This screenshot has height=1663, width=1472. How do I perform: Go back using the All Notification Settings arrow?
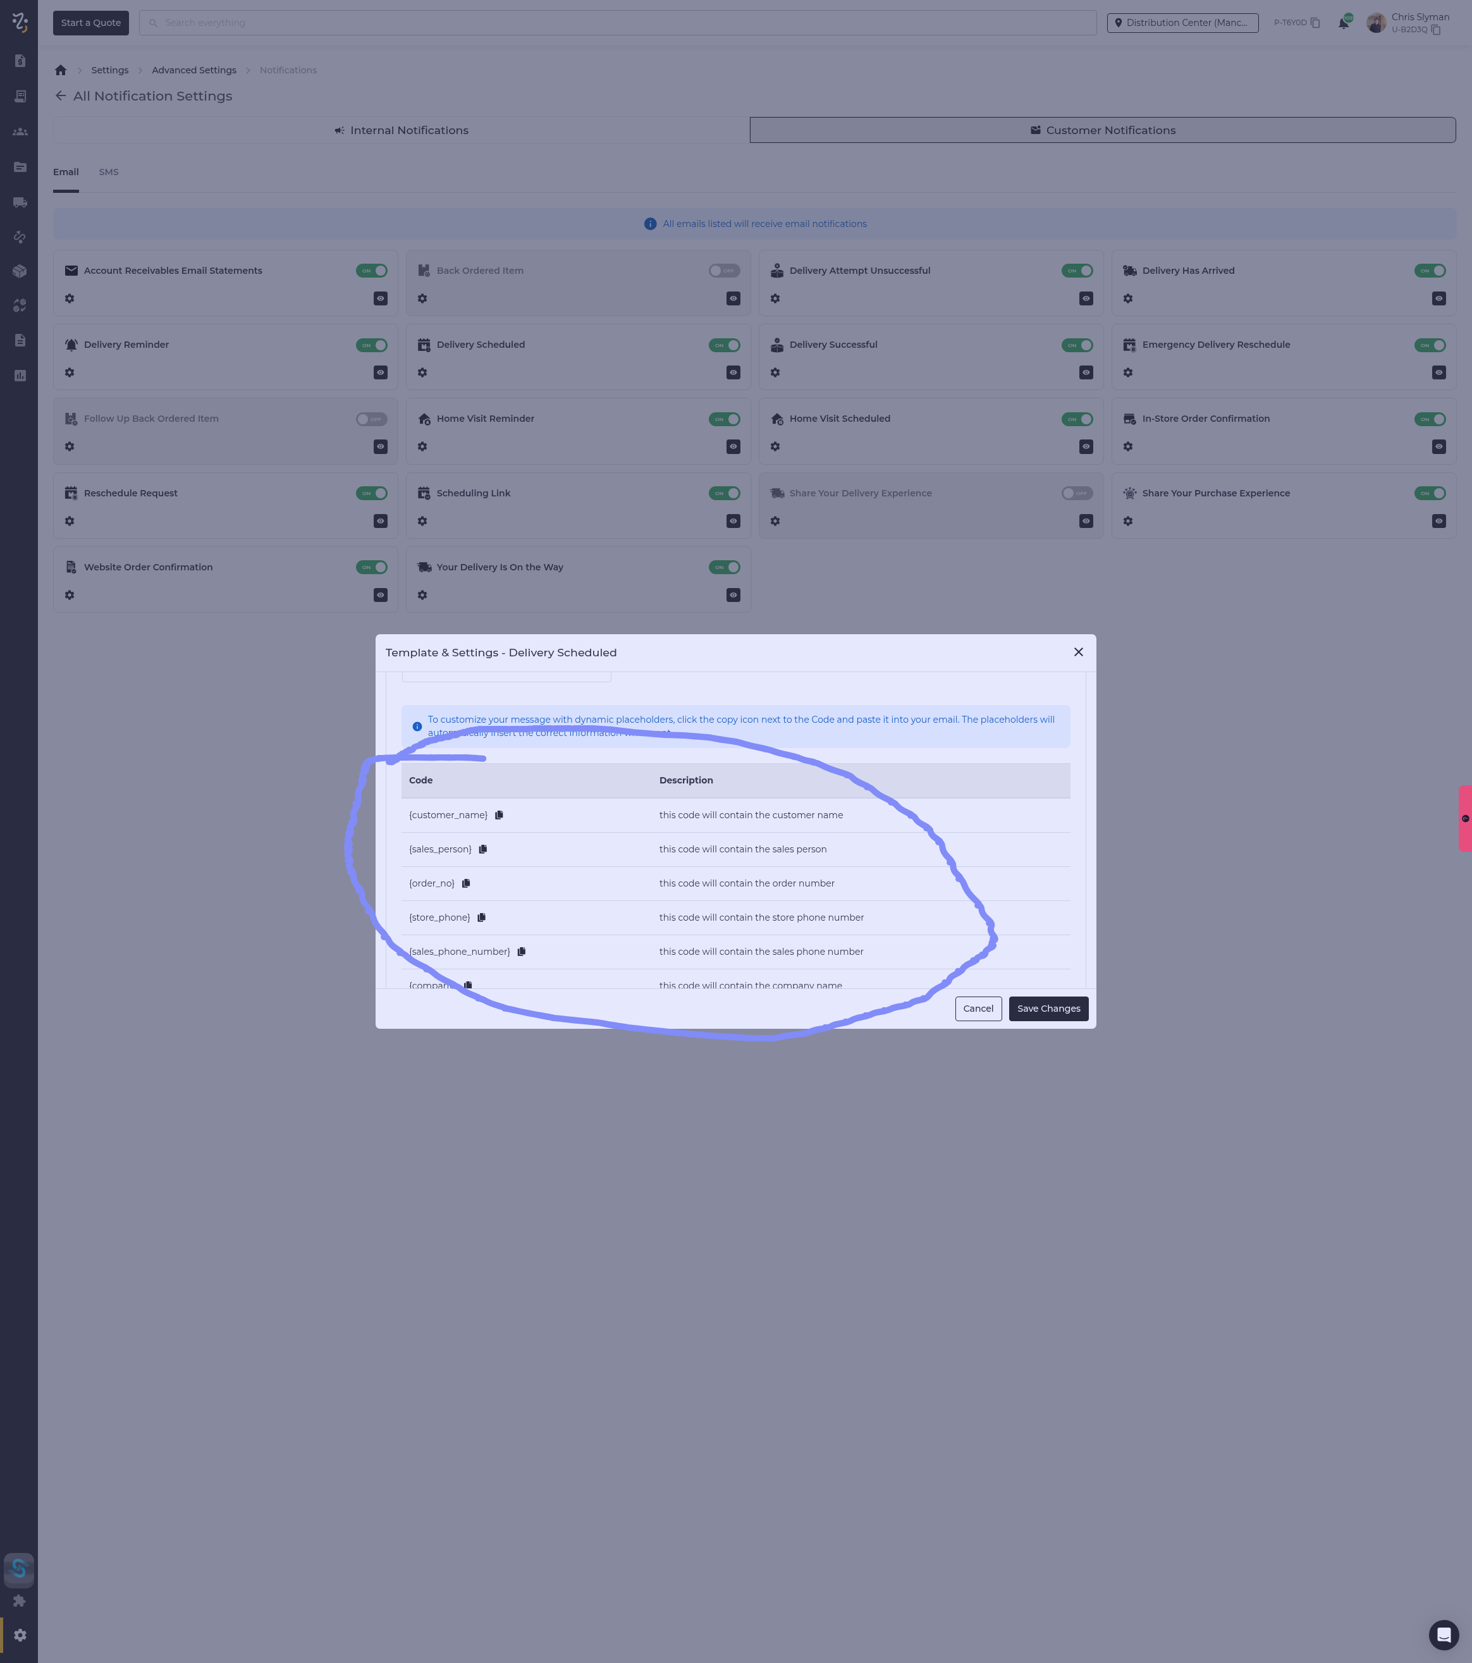point(60,96)
